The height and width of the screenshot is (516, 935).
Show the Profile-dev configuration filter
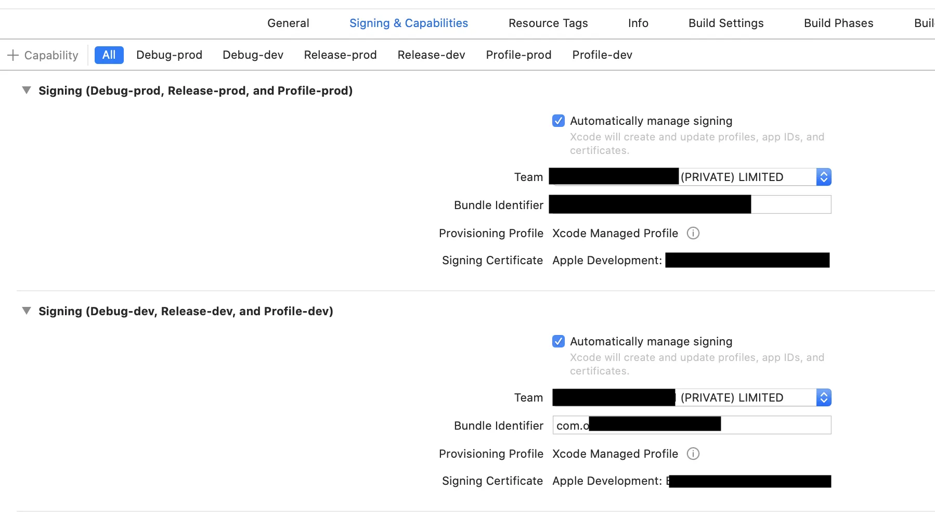click(x=602, y=55)
